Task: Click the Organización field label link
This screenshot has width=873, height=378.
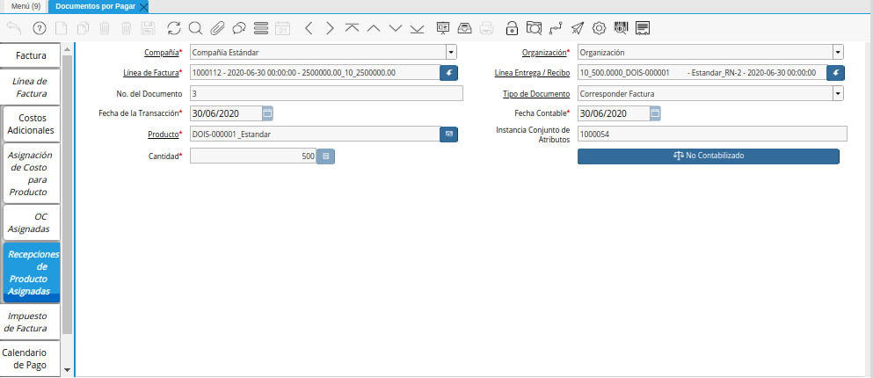Action: [544, 53]
